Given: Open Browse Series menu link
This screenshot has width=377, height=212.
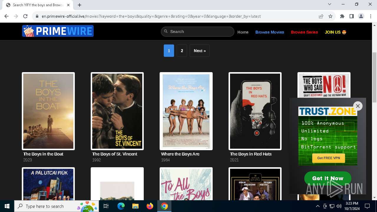Looking at the screenshot, I should click(x=304, y=32).
